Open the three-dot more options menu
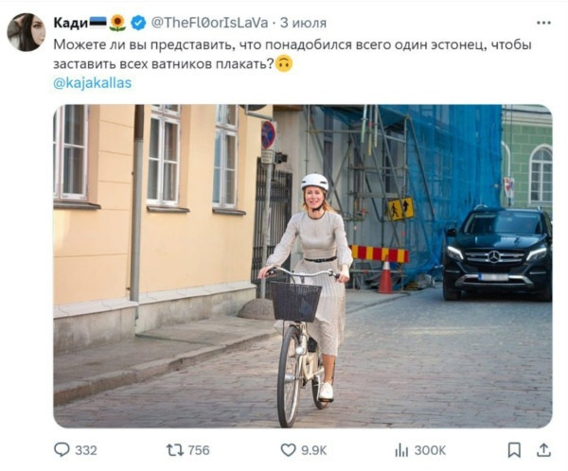 543,23
